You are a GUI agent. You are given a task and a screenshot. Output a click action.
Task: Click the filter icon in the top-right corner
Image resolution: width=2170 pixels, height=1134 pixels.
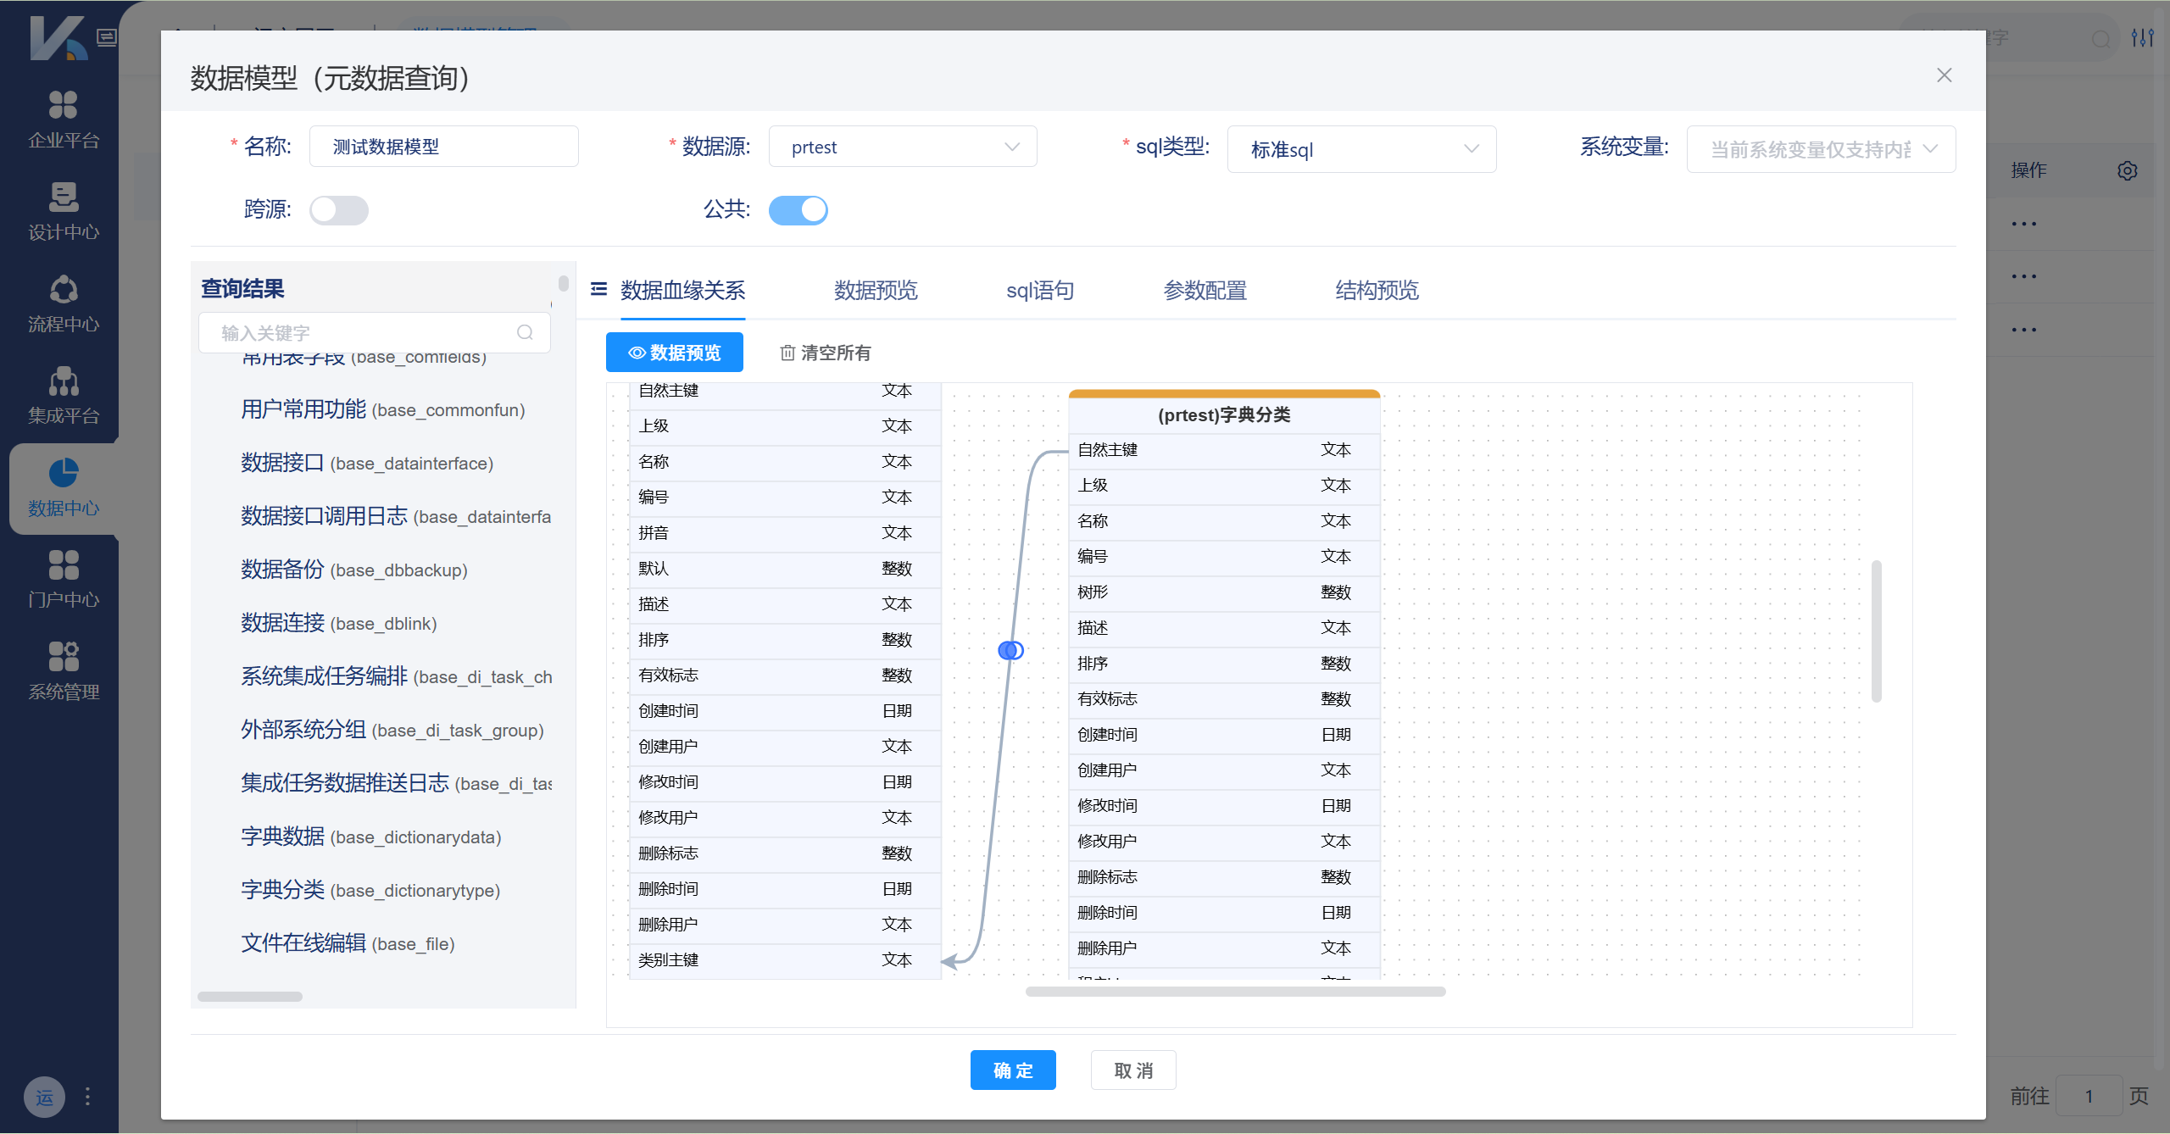click(2143, 38)
